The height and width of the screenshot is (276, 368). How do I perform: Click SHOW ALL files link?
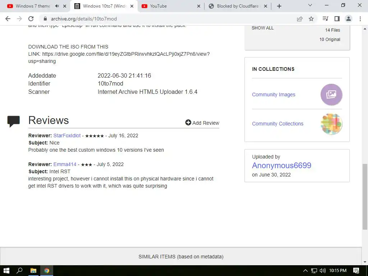[x=263, y=28]
